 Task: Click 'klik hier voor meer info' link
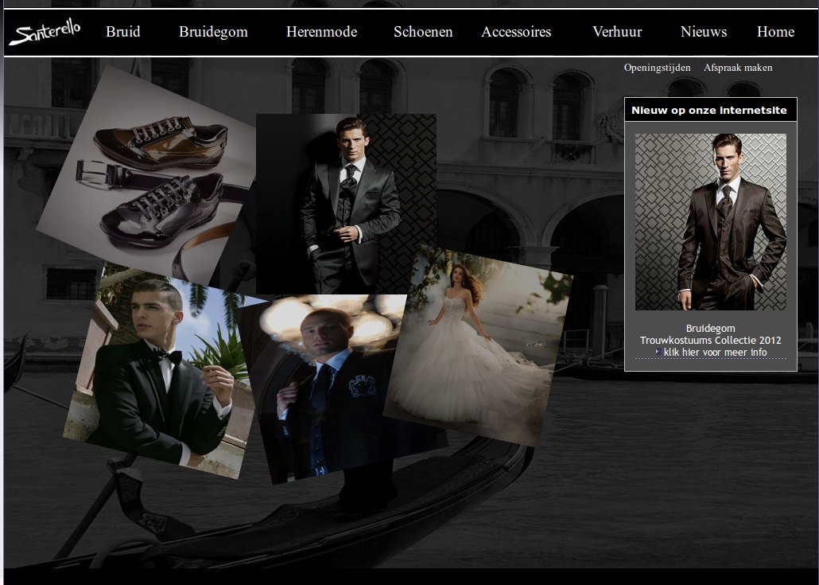pyautogui.click(x=715, y=353)
